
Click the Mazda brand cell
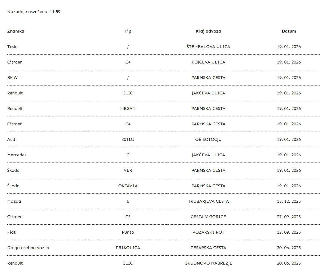(14, 201)
